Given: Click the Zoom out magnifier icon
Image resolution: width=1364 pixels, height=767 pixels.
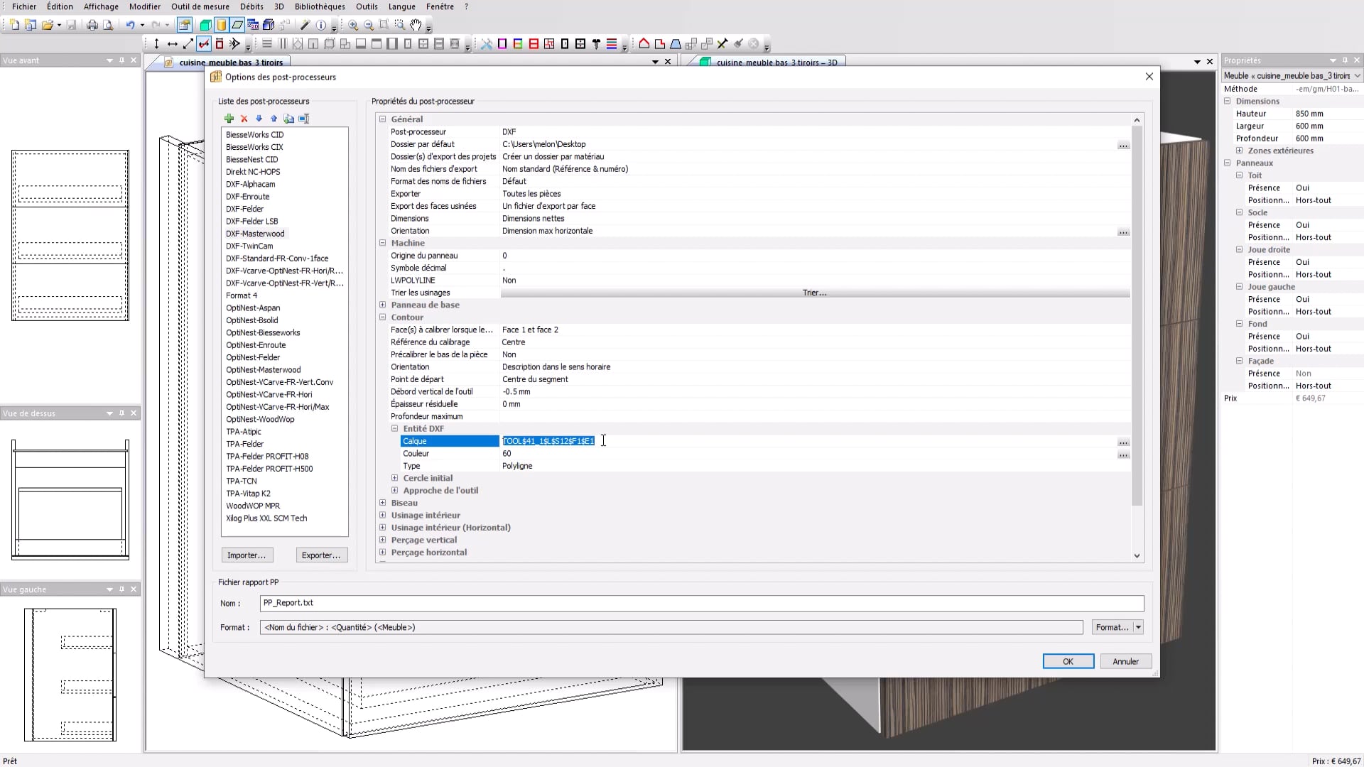Looking at the screenshot, I should pyautogui.click(x=369, y=25).
